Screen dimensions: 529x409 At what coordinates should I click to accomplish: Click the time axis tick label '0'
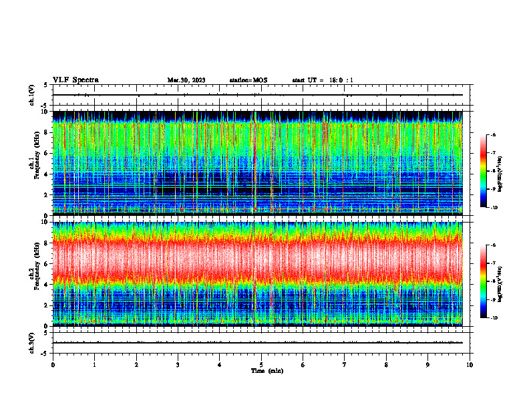(53, 365)
